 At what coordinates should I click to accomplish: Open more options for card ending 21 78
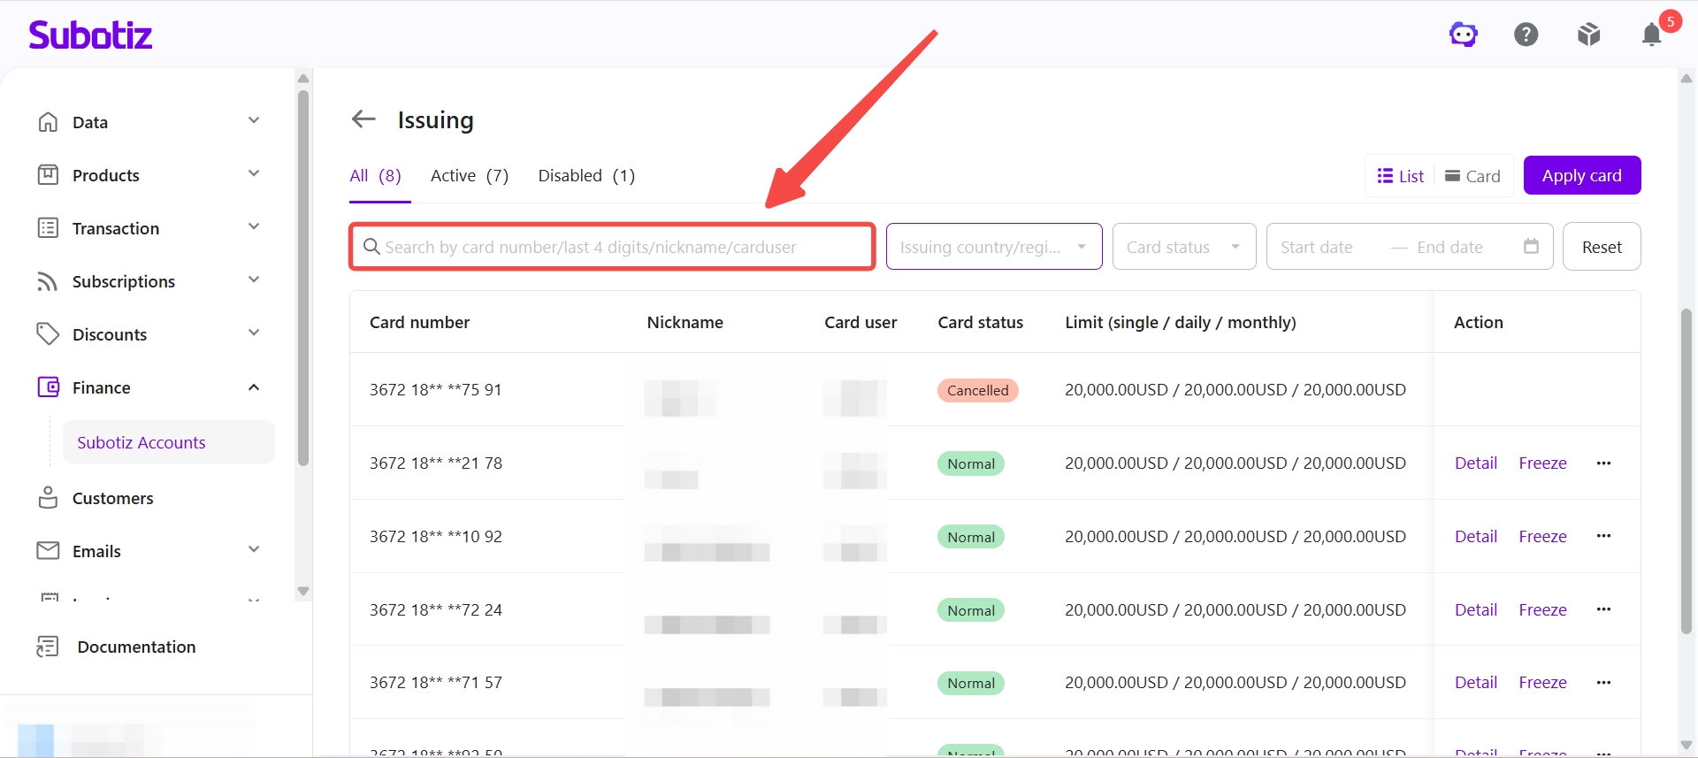[x=1603, y=463]
